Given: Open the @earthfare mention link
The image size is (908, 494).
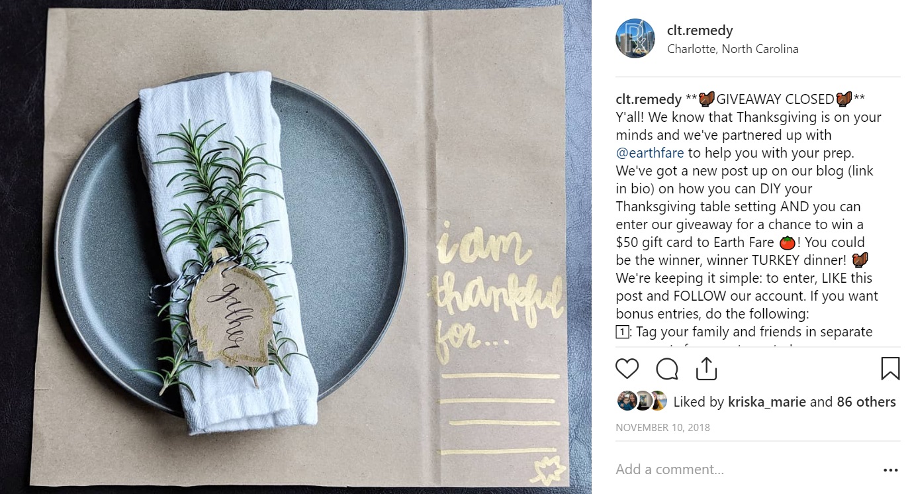Looking at the screenshot, I should coord(649,153).
